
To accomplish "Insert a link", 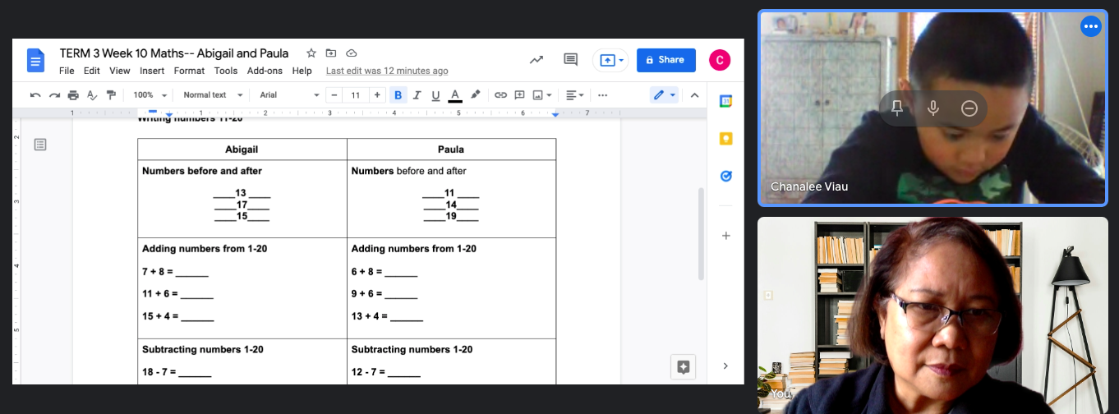I will [x=500, y=95].
